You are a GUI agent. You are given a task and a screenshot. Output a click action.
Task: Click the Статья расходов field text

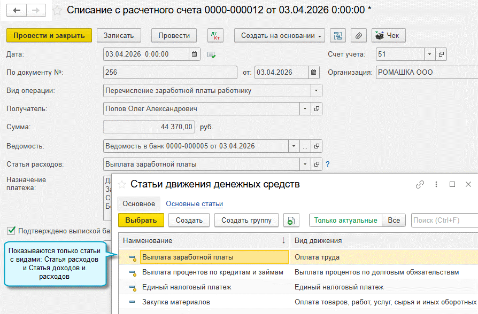pyautogui.click(x=201, y=164)
